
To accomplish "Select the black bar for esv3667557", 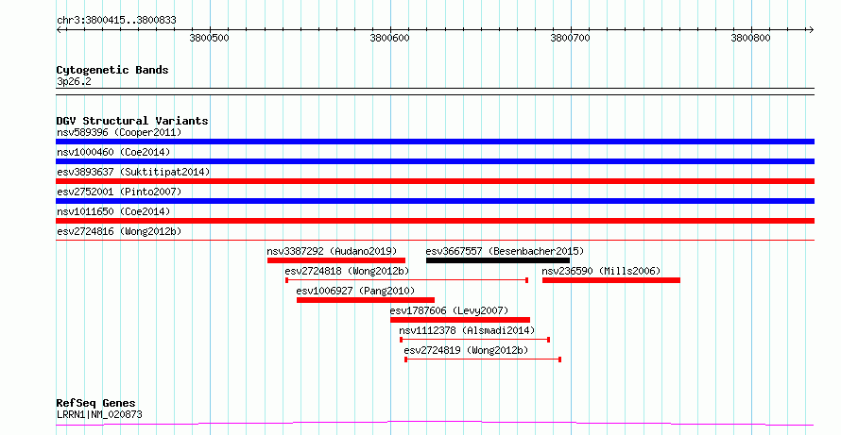I will click(x=498, y=260).
